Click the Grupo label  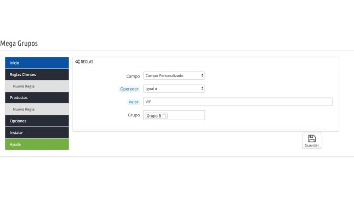pos(134,115)
